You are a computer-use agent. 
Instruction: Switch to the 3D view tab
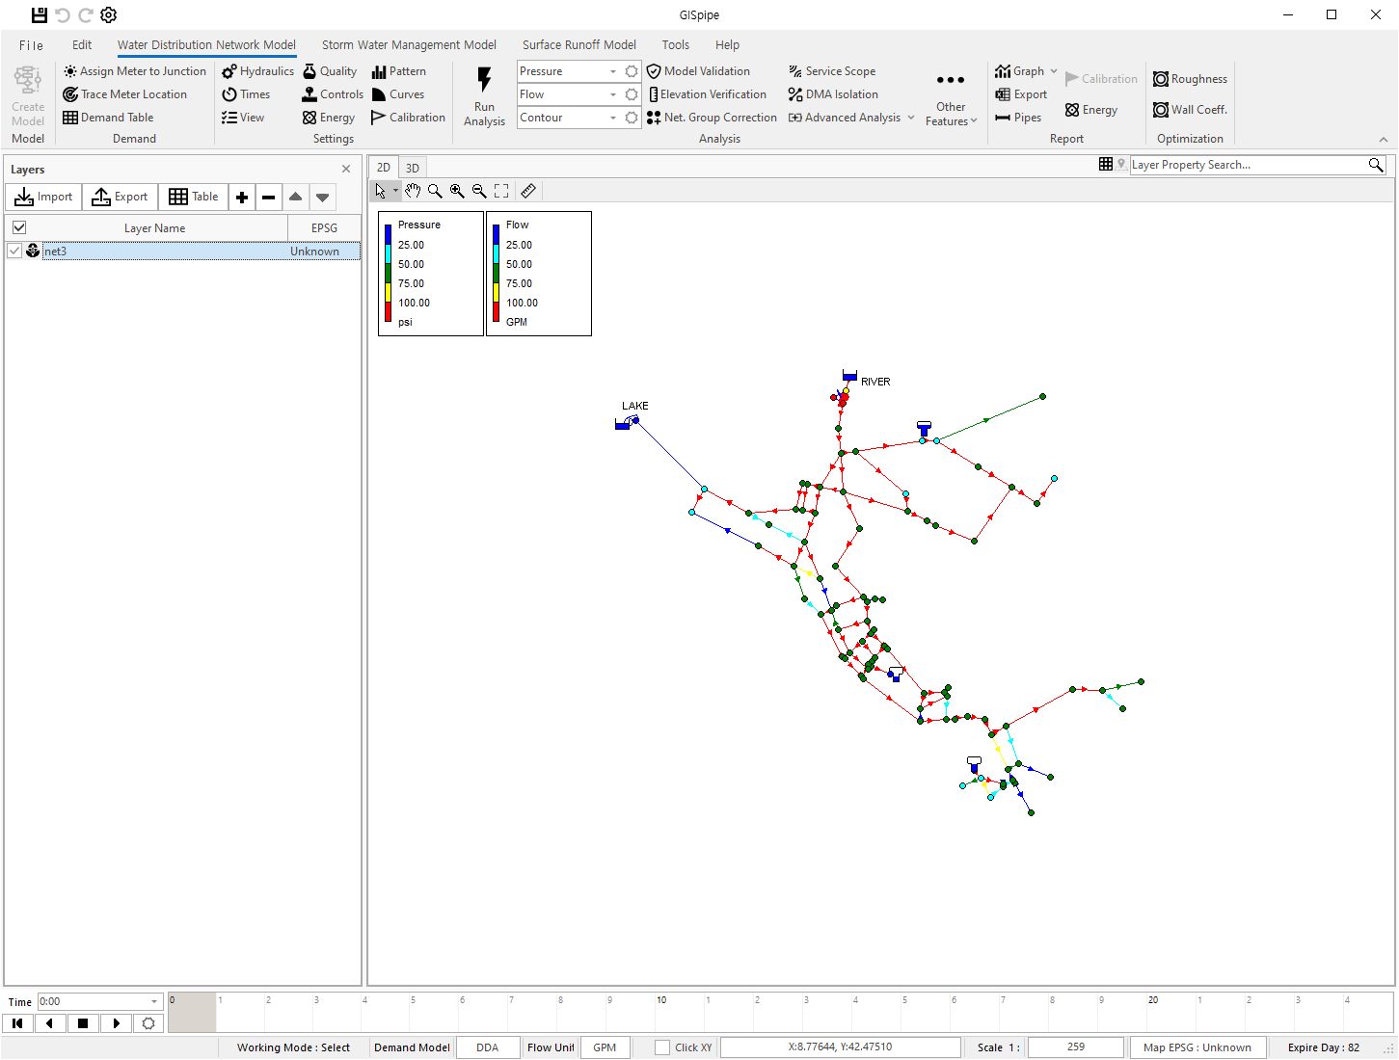pyautogui.click(x=413, y=168)
